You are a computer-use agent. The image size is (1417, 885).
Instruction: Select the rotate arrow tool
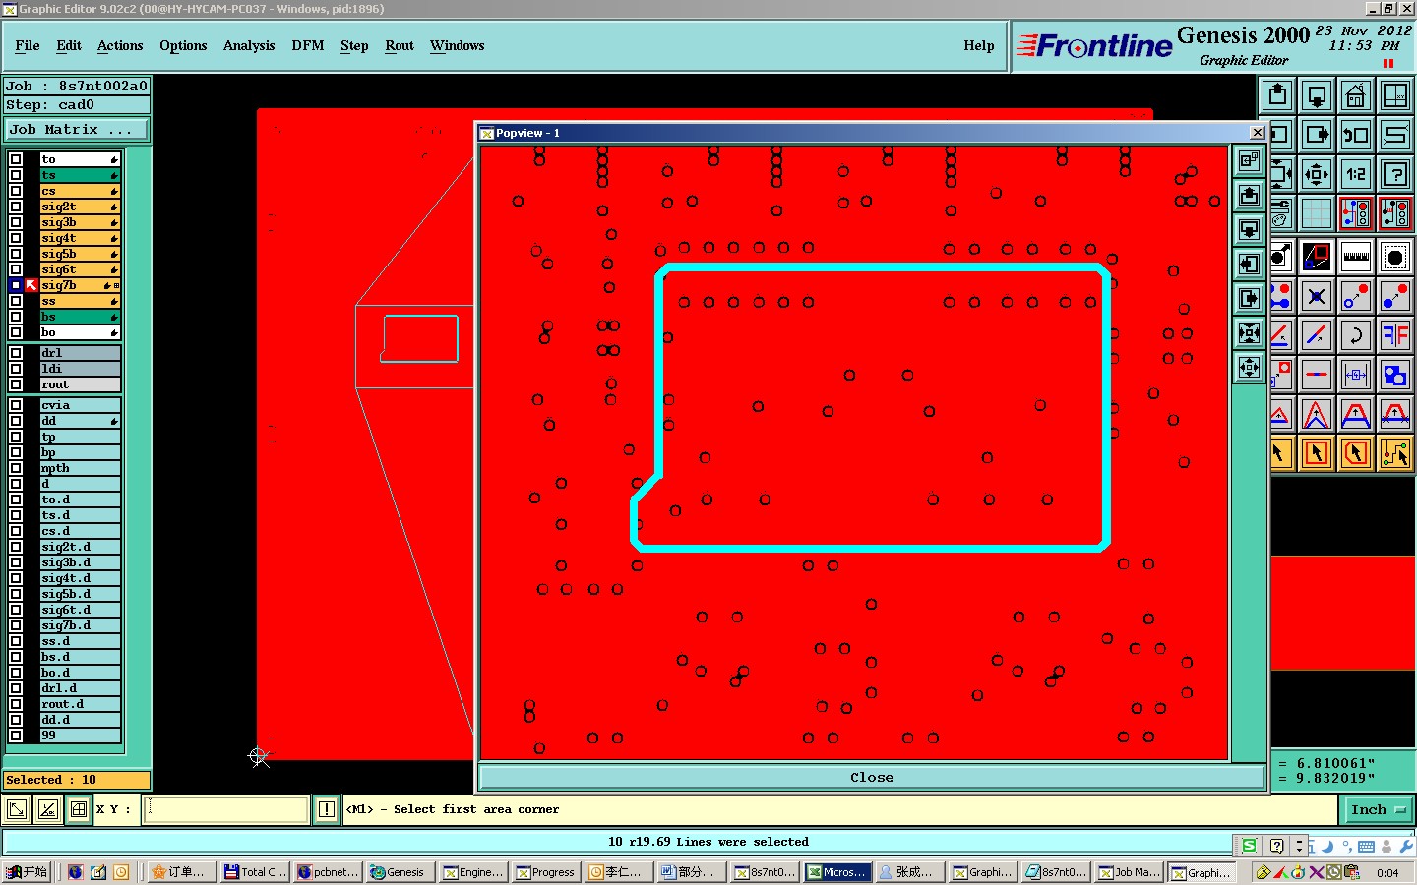pos(1356,335)
